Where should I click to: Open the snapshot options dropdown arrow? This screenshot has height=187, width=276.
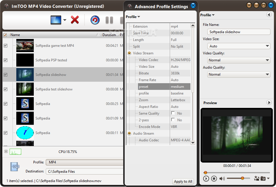coord(268,178)
